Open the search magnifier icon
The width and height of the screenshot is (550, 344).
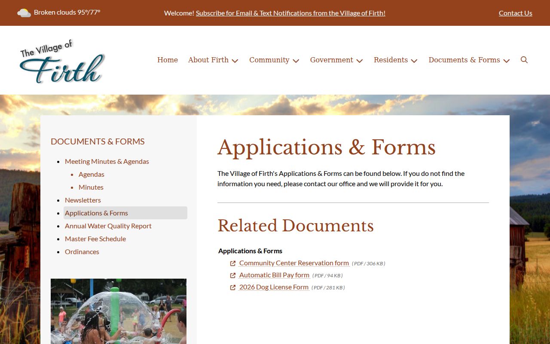pyautogui.click(x=524, y=60)
